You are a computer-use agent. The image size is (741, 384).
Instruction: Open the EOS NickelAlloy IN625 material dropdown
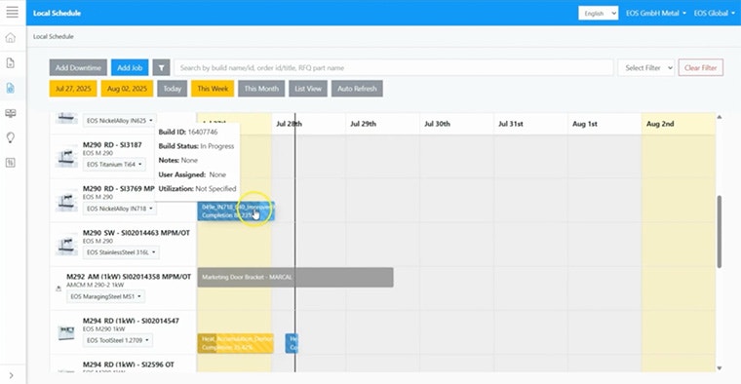pyautogui.click(x=120, y=121)
